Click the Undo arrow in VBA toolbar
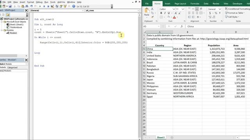Screen dimensions: 250x140 coord(31,6)
